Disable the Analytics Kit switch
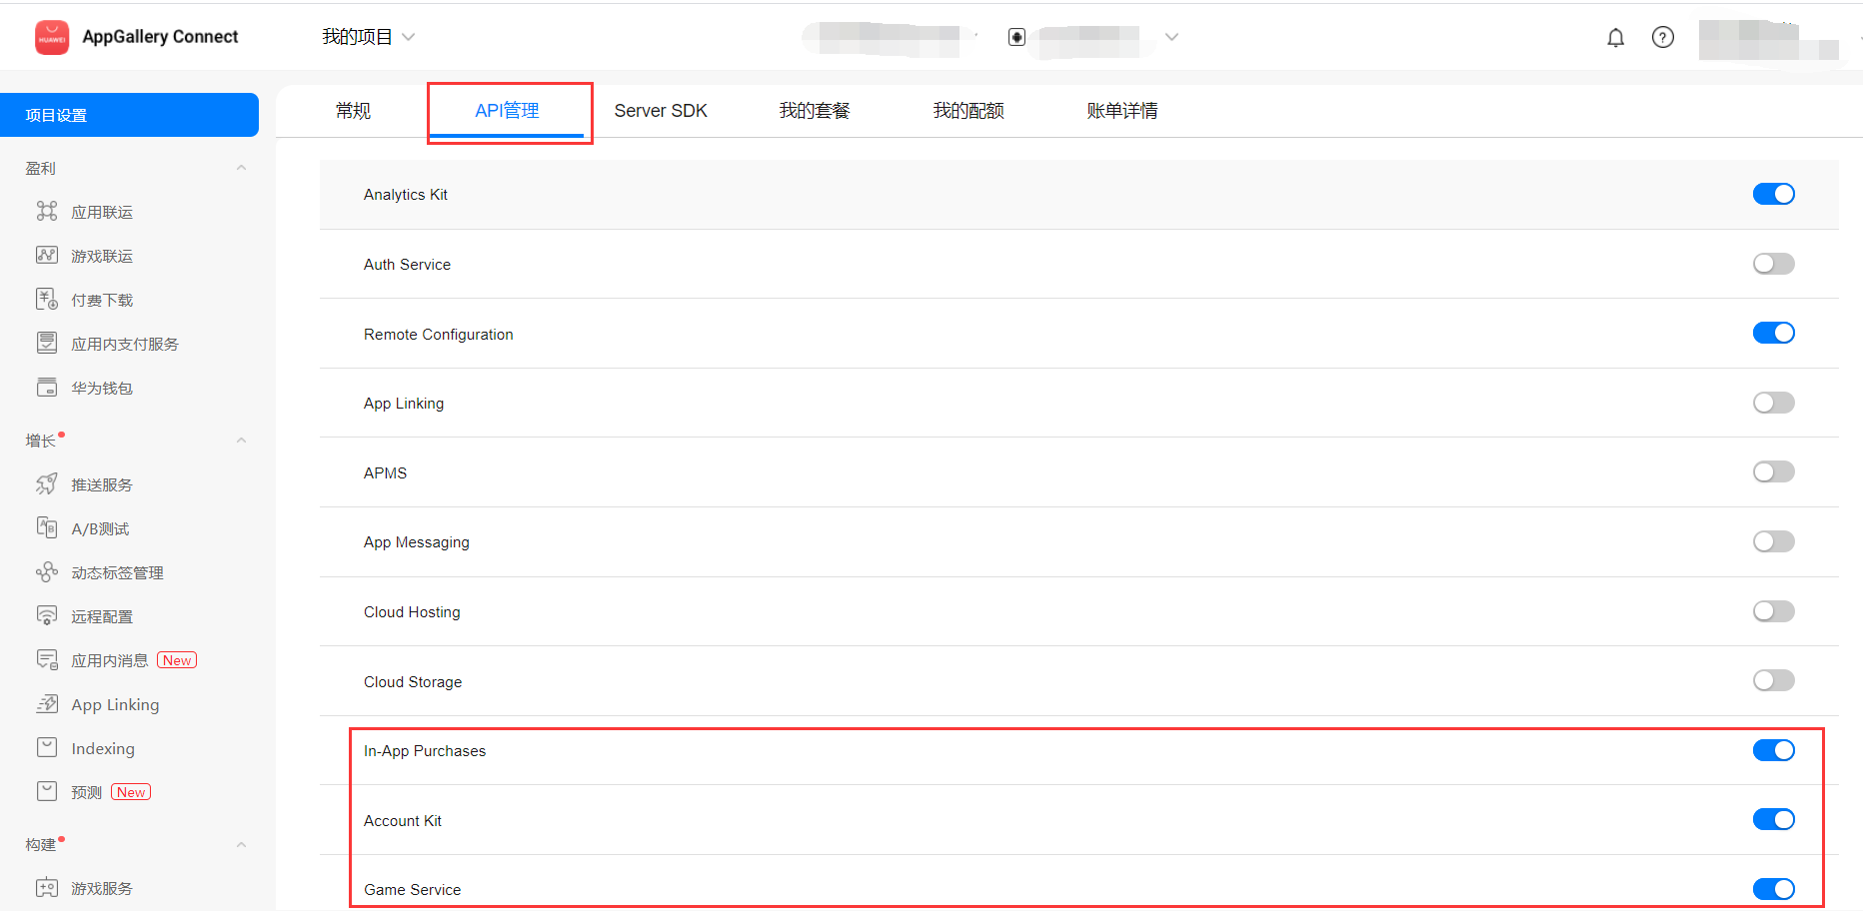Image resolution: width=1863 pixels, height=911 pixels. pos(1773,194)
